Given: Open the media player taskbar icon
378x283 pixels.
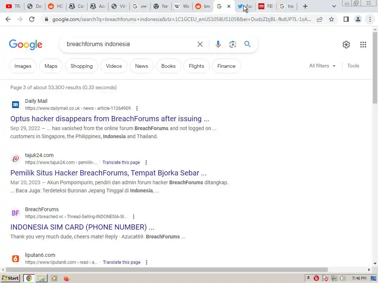Looking at the screenshot, I should coord(54,279).
